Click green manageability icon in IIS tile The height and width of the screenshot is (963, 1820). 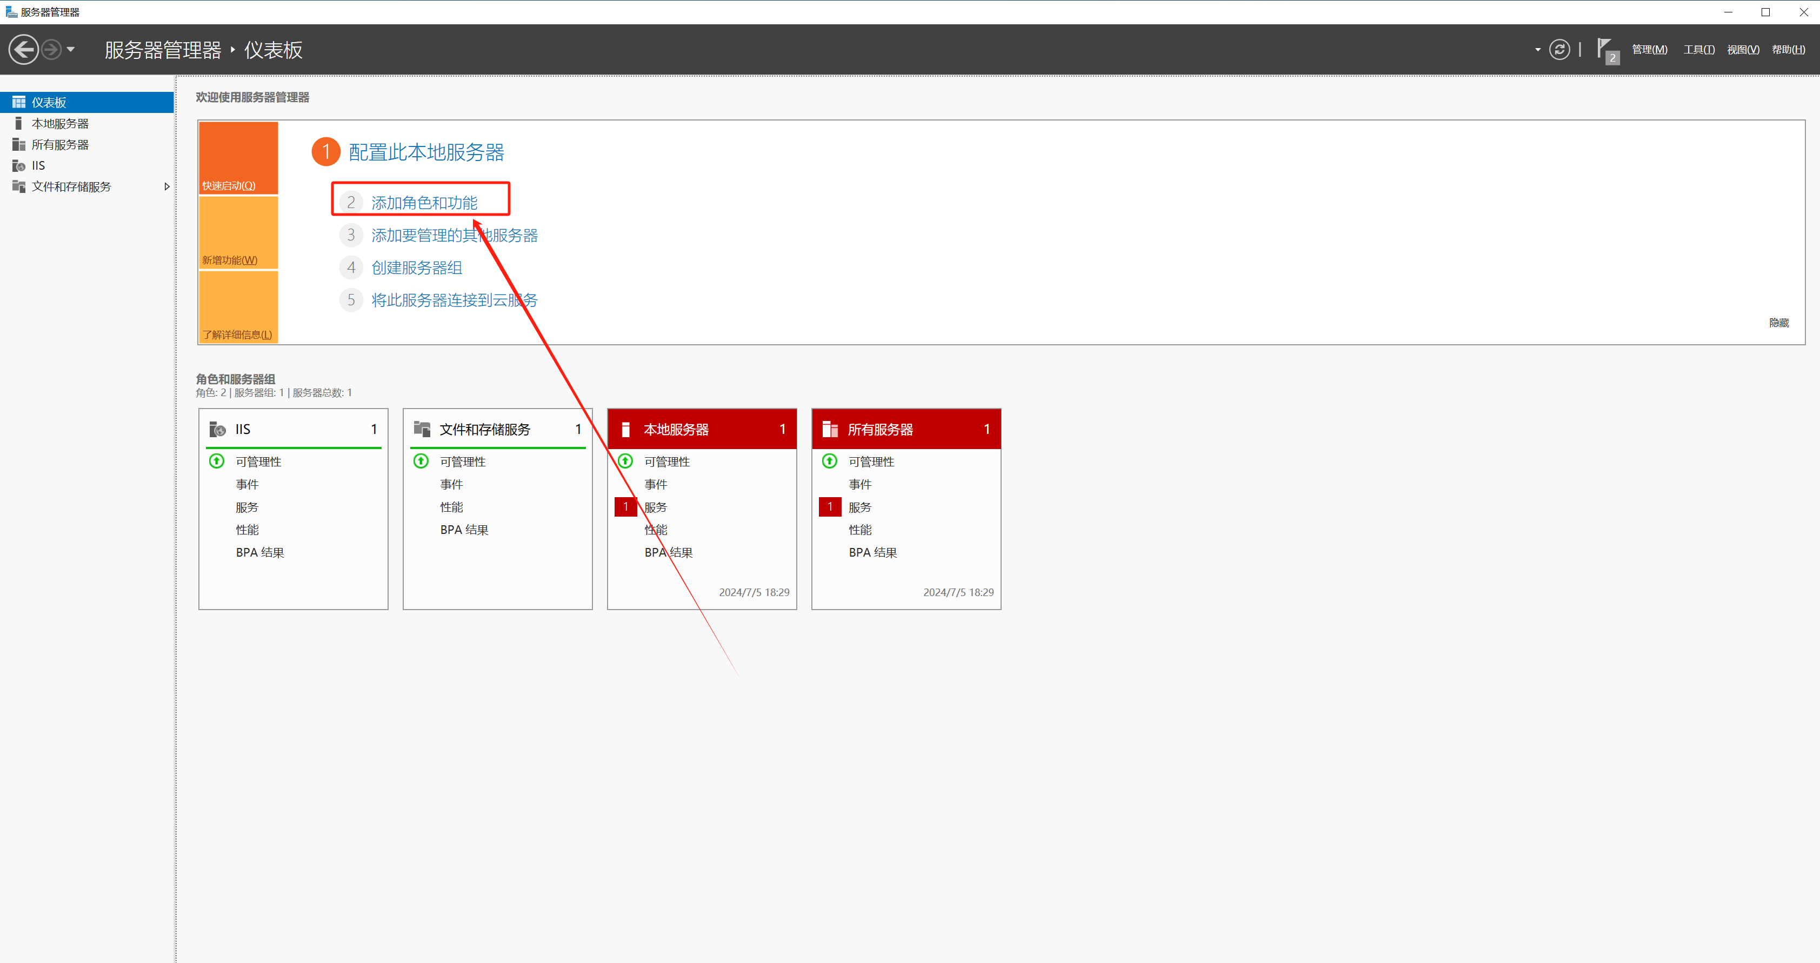click(x=217, y=462)
